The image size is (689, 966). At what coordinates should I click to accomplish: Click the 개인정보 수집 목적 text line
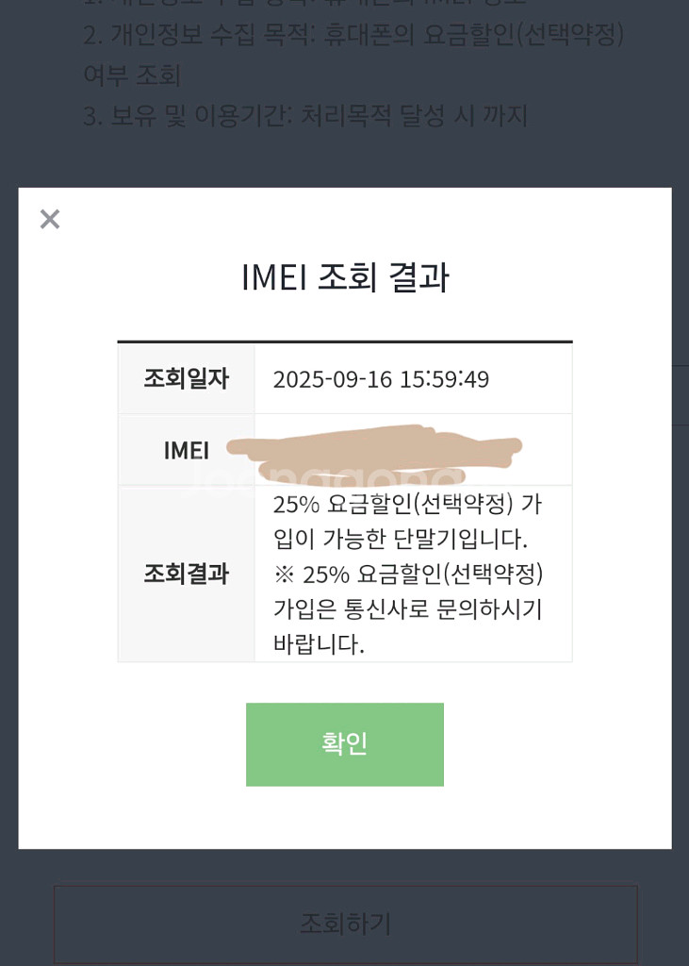[353, 35]
